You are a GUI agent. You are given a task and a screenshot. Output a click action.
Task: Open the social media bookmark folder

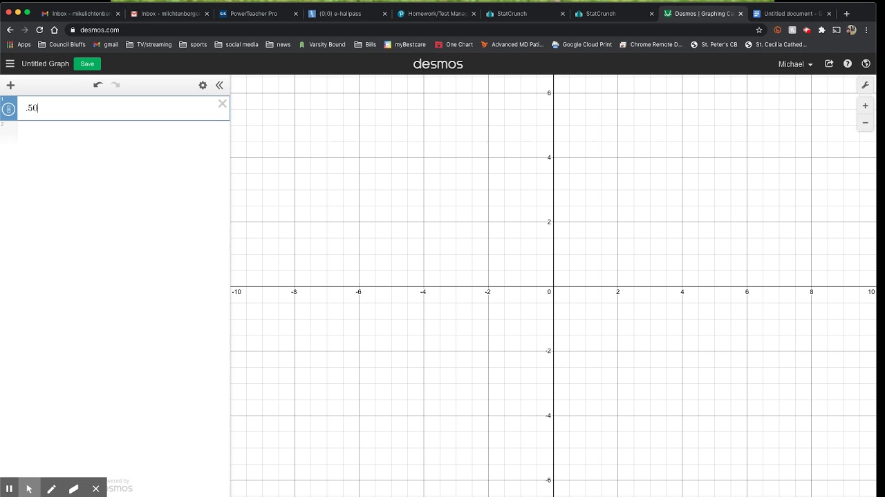(x=236, y=45)
